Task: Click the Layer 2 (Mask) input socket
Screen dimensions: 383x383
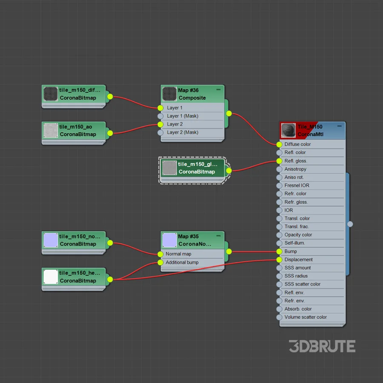Action: pyautogui.click(x=160, y=132)
